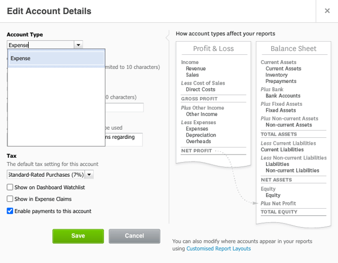Select Expense from the account type list
This screenshot has width=338, height=263.
pos(56,59)
